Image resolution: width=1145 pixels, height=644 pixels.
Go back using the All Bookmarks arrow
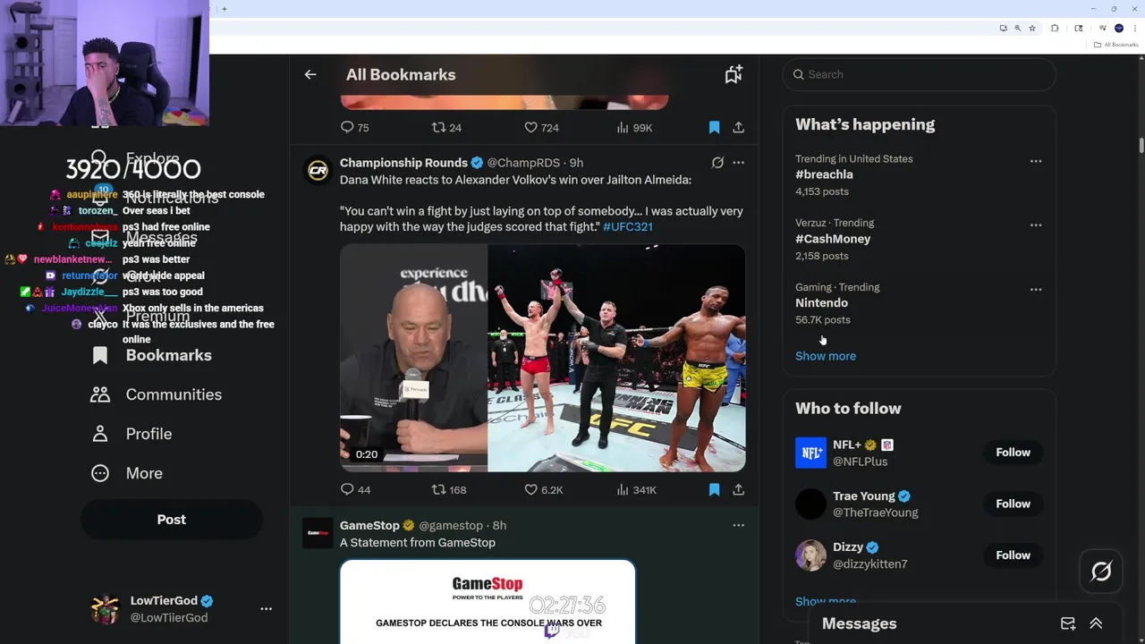tap(310, 74)
